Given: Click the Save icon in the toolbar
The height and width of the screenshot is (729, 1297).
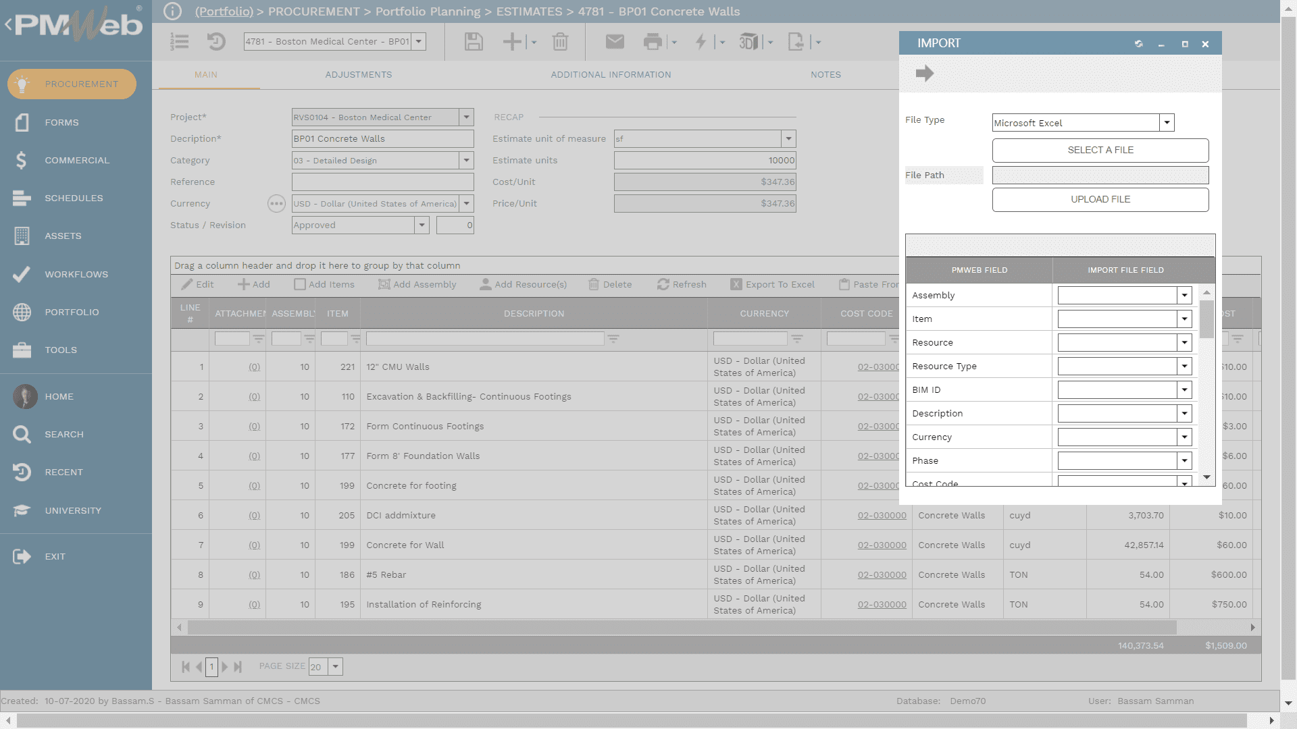Looking at the screenshot, I should coord(472,41).
